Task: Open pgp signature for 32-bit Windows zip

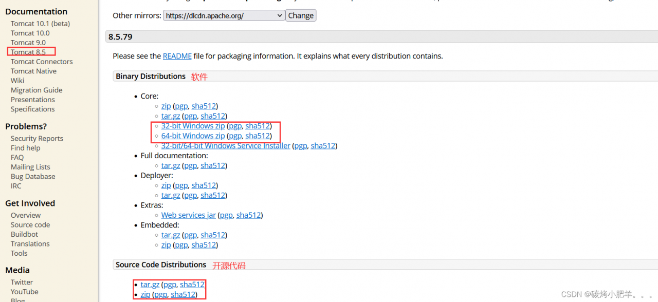Action: tap(235, 126)
